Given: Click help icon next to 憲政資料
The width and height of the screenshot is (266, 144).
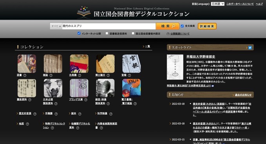Looking at the screenshot, I should (30, 100).
